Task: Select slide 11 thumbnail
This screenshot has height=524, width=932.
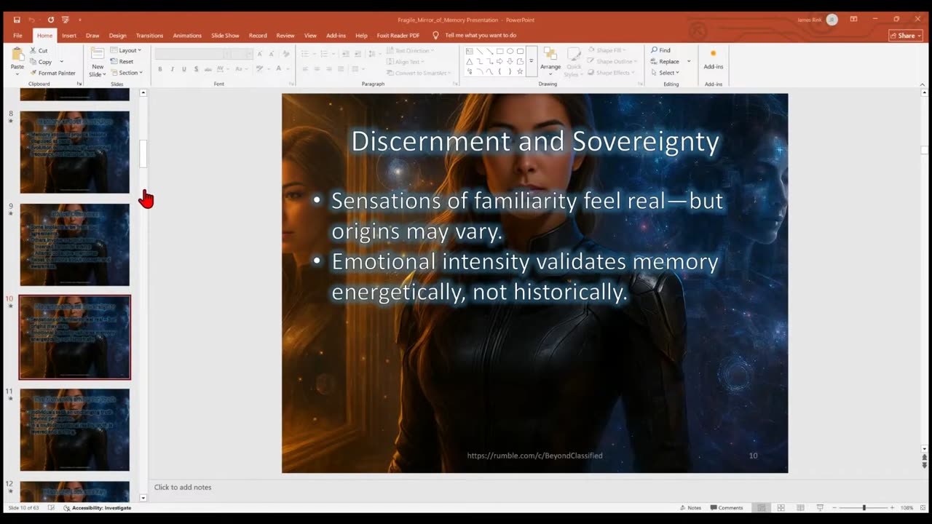Action: tap(74, 429)
